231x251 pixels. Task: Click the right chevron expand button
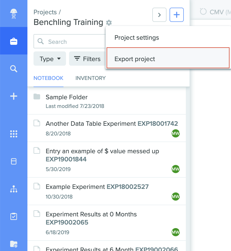(x=159, y=15)
